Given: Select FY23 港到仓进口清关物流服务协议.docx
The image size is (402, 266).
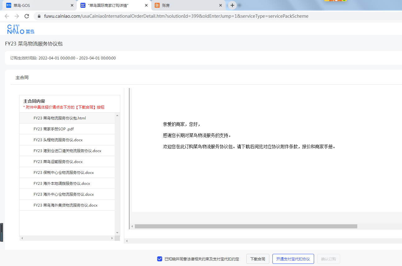Looking at the screenshot, I should coord(67,151).
